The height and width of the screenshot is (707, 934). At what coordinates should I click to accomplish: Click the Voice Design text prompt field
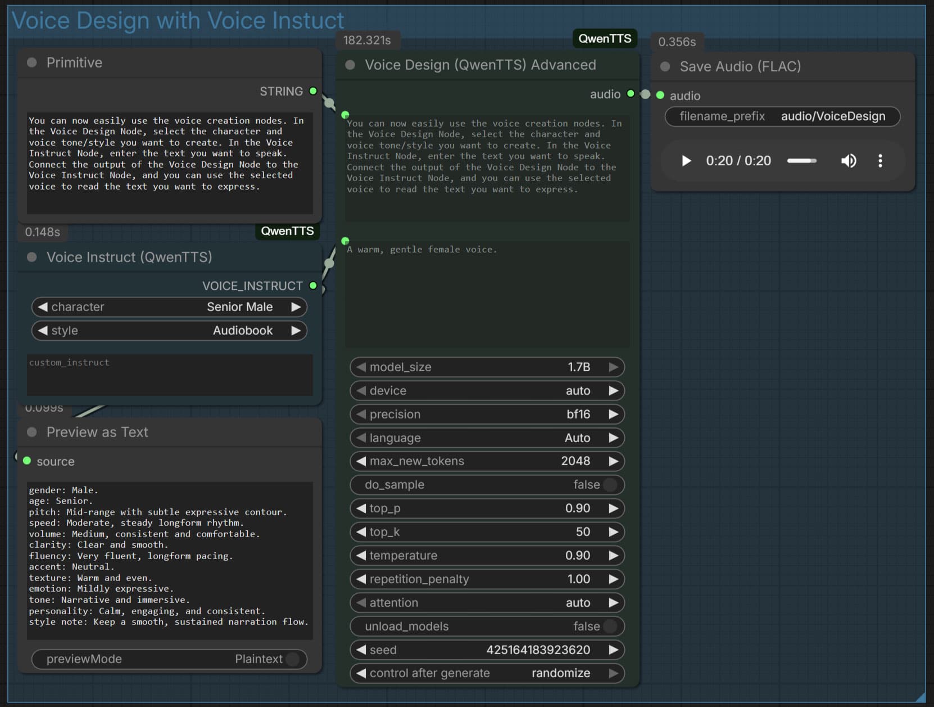(487, 168)
